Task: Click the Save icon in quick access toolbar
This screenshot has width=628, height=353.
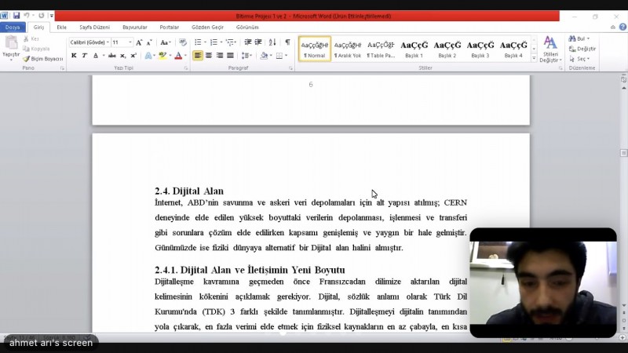Action: [16, 16]
